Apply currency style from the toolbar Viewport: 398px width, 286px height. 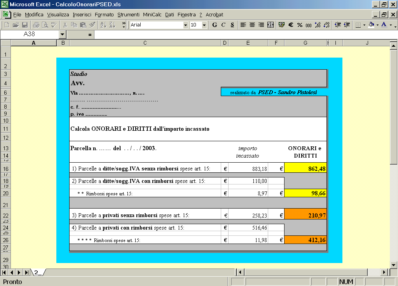(x=281, y=25)
